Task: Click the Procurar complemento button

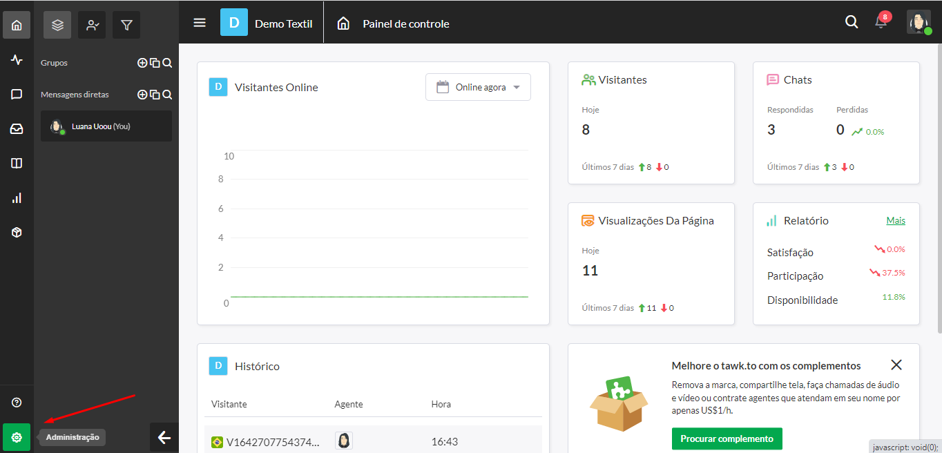Action: tap(727, 438)
